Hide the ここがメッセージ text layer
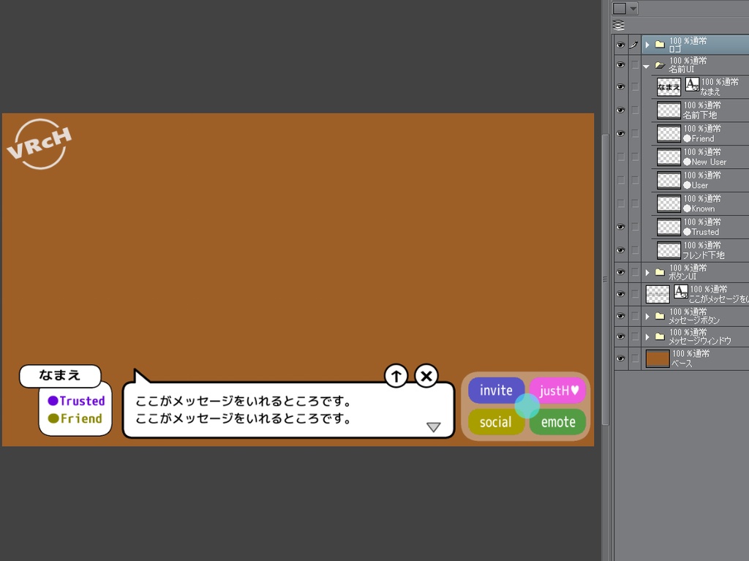 coord(620,294)
